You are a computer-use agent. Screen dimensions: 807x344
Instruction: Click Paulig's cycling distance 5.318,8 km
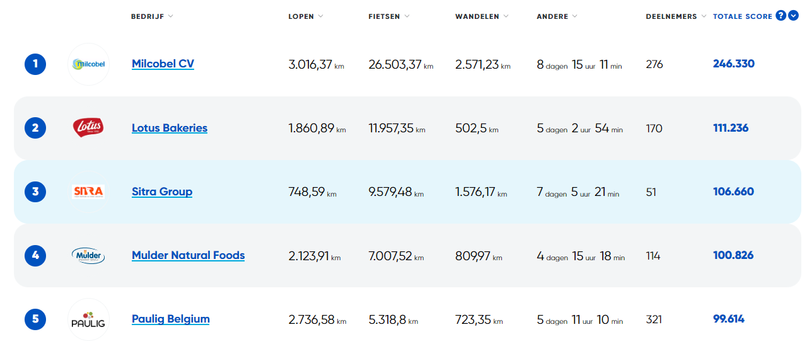tap(393, 319)
